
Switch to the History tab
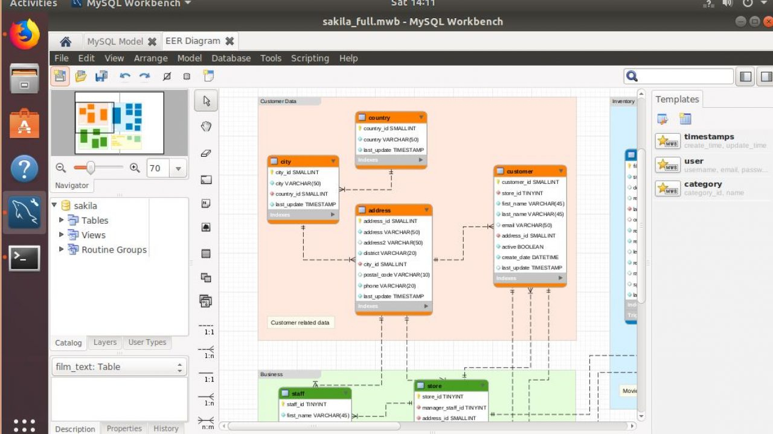pos(165,429)
